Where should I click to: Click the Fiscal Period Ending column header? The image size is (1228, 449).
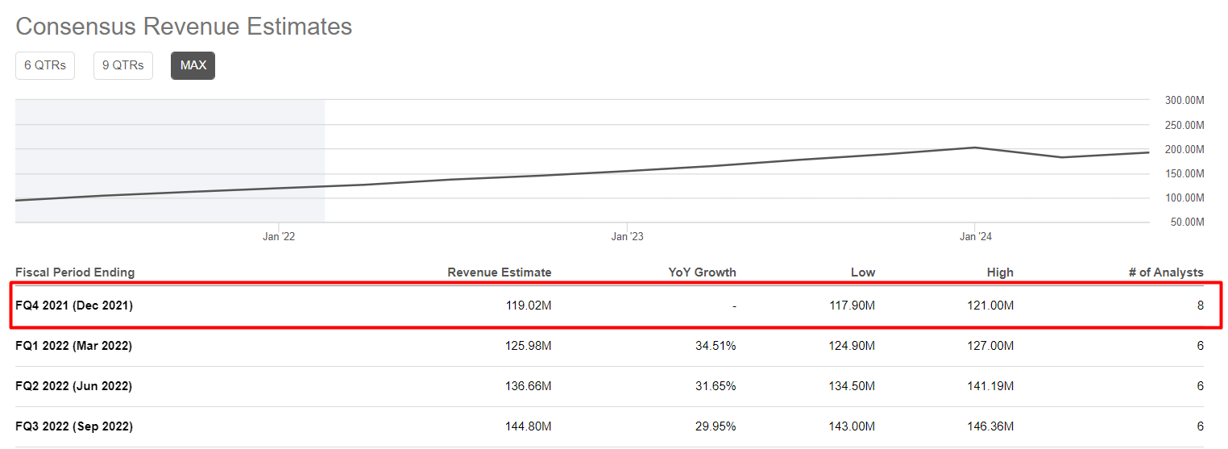75,272
